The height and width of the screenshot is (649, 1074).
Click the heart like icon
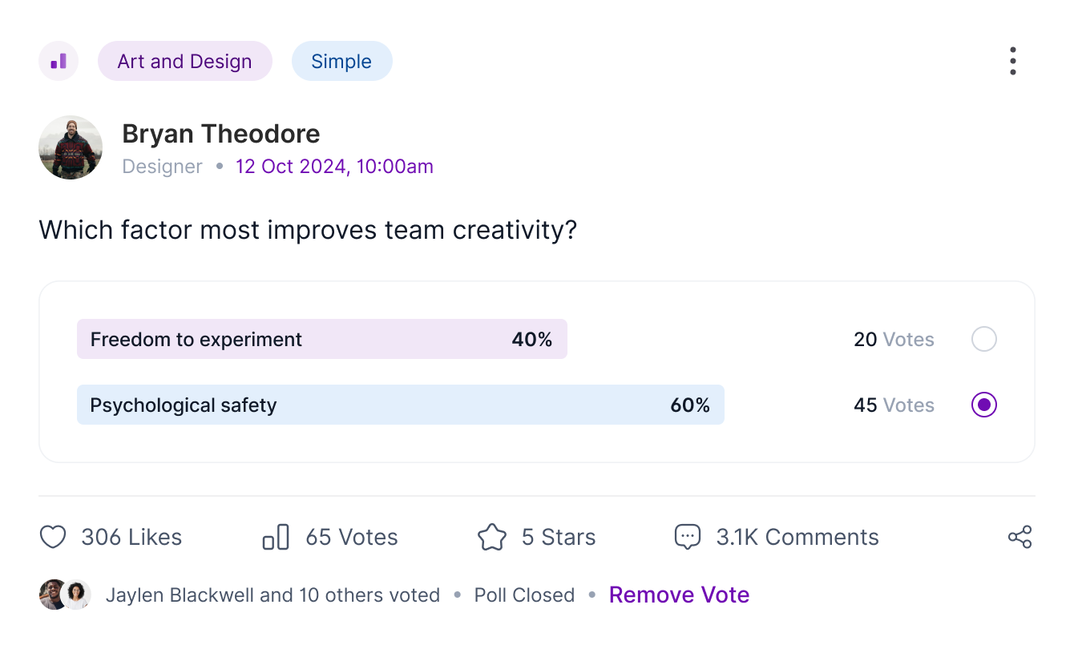click(x=53, y=537)
